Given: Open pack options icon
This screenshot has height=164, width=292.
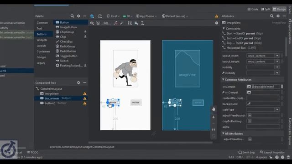Looking at the screenshot, I should pyautogui.click(x=130, y=23).
